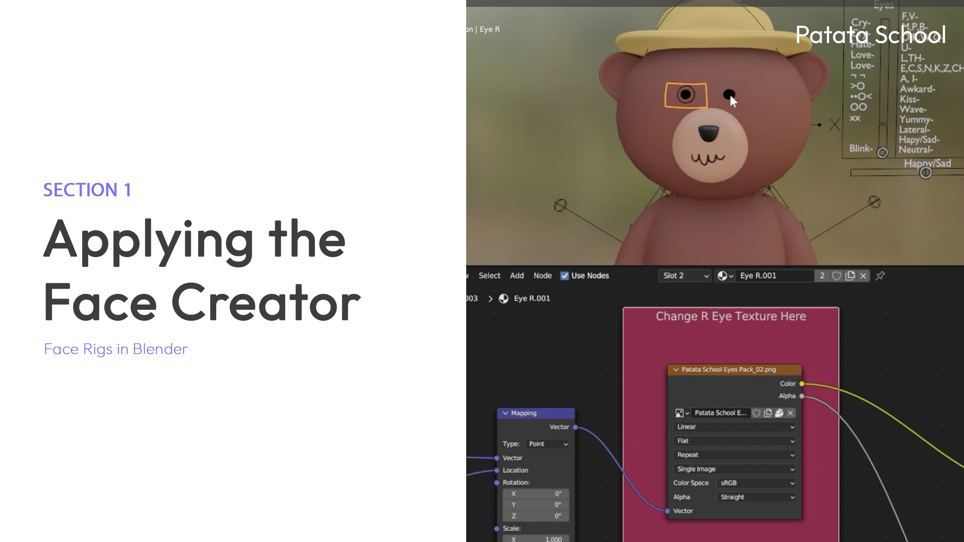The image size is (964, 542).
Task: Open the sRGB Color Space dropdown
Action: [757, 483]
